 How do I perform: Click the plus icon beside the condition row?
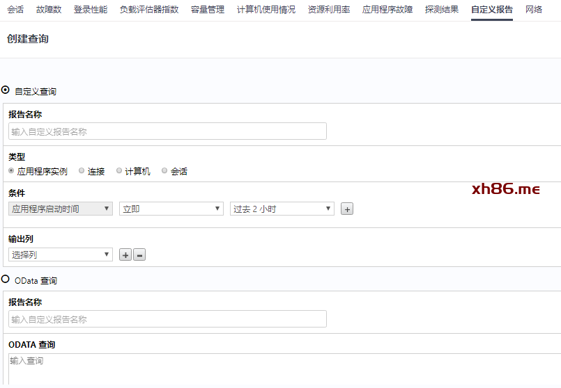(347, 209)
